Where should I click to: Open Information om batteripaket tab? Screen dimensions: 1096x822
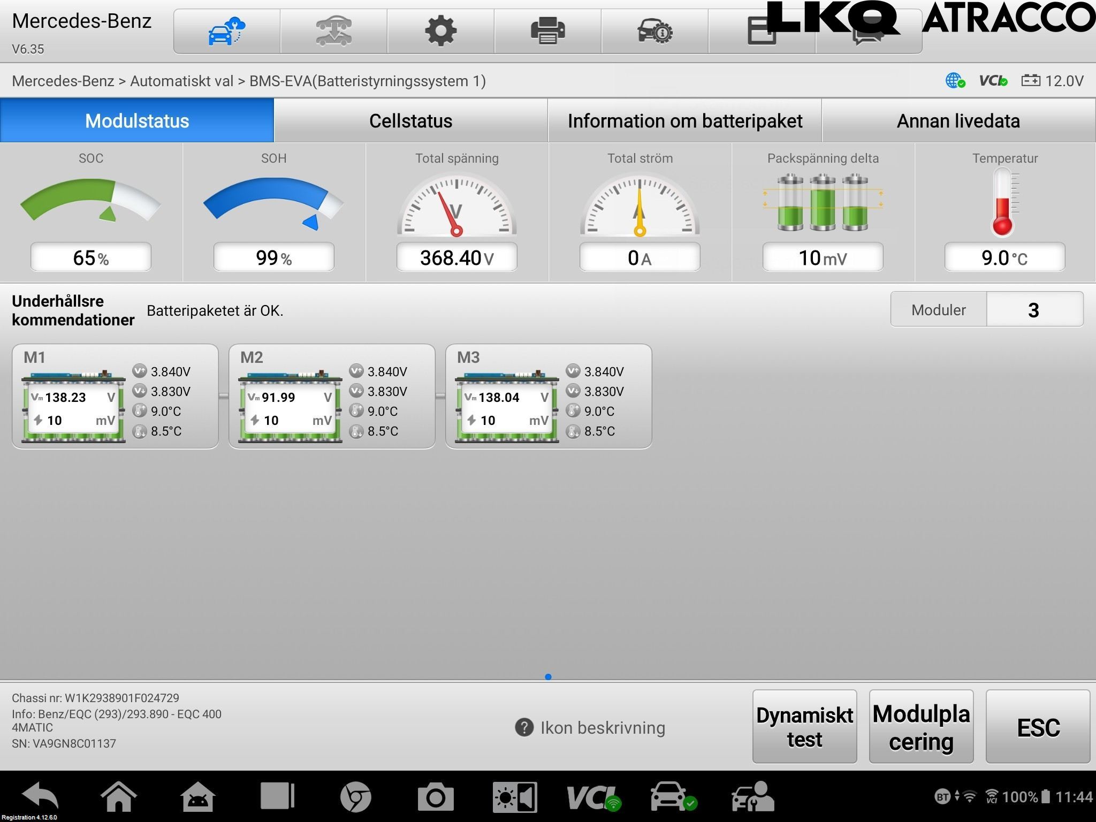click(685, 120)
